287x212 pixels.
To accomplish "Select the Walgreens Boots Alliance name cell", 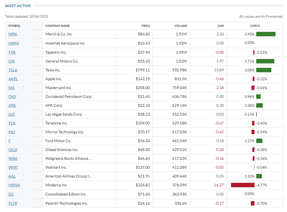I will click(69, 159).
